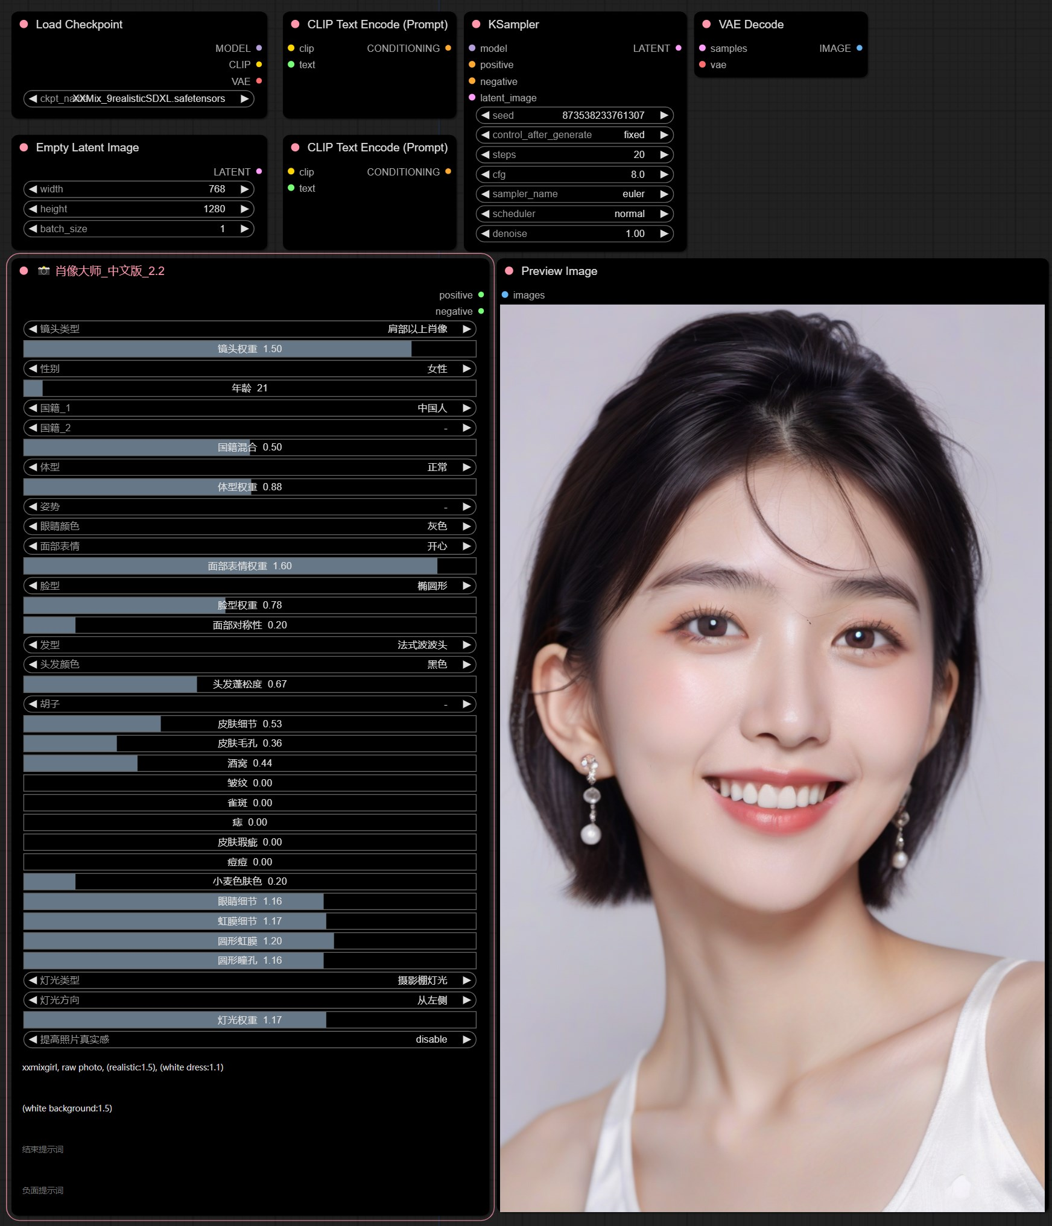1052x1226 pixels.
Task: Increase the width value with right arrow
Action: point(244,189)
